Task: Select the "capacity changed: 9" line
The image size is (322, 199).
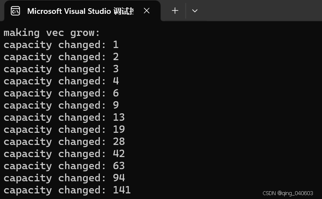Action: [x=61, y=106]
